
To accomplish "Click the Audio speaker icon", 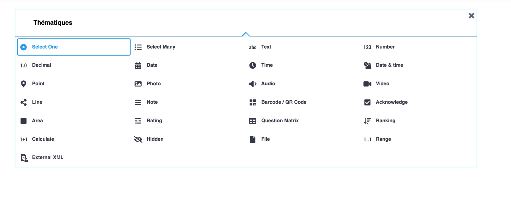I will pyautogui.click(x=252, y=84).
